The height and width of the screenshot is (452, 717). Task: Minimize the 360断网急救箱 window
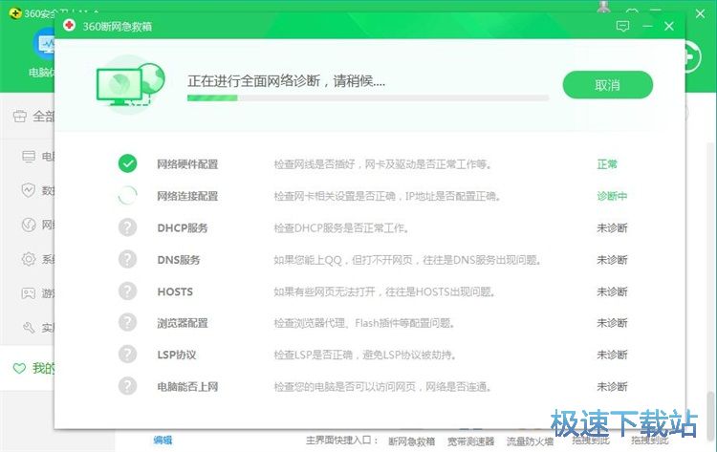point(647,26)
